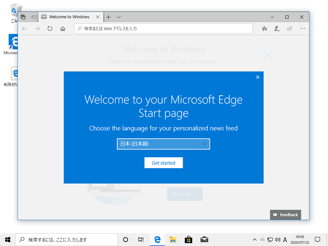Expand the tab preview chevron
Screen dimensions: 328x246
pos(119,17)
